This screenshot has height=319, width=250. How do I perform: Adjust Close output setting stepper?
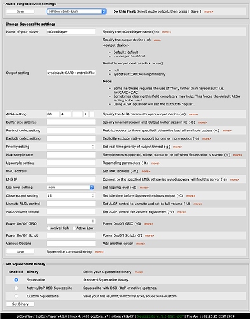coord(93,195)
